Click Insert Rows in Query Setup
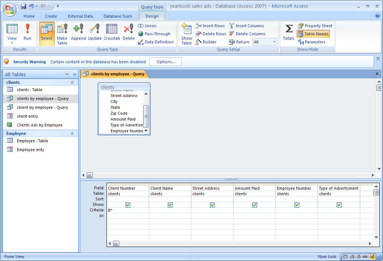This screenshot has height=261, width=383. [210, 26]
